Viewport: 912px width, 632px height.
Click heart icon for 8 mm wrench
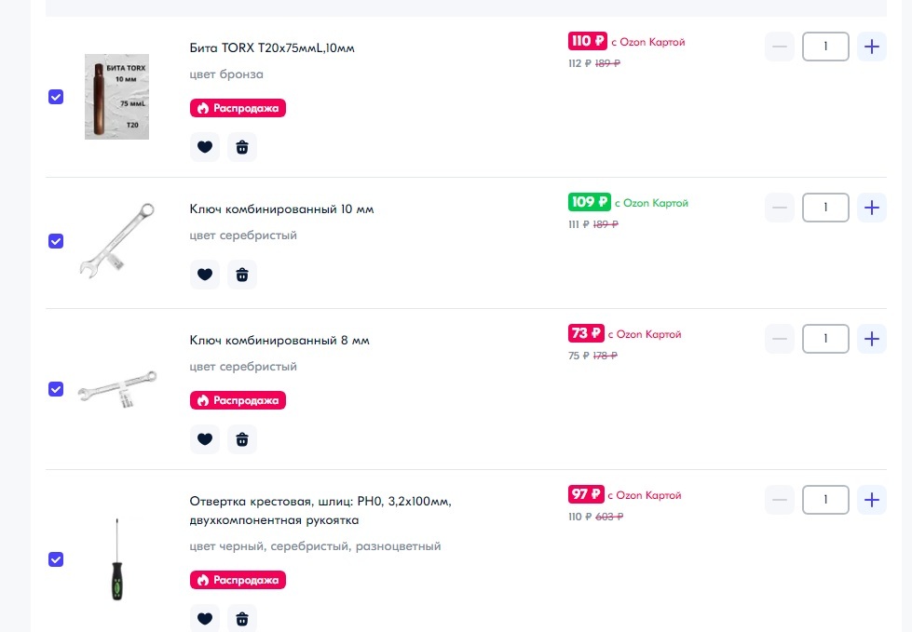coord(205,439)
